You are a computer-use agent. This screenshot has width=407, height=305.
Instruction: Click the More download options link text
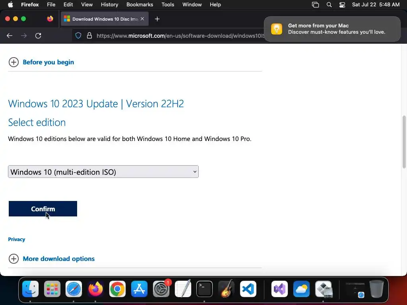tap(59, 259)
